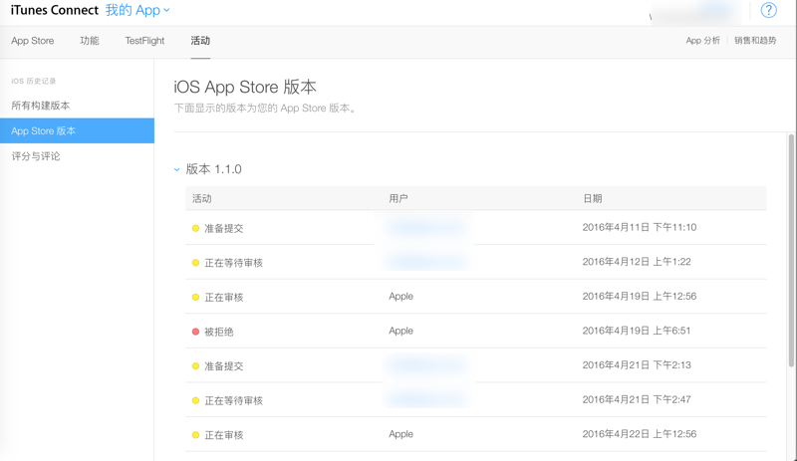Select the 活动 tab

200,41
